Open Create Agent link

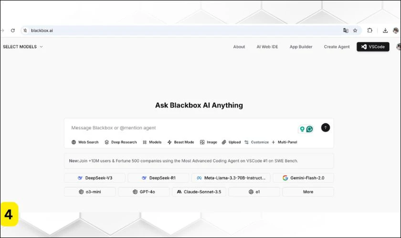coord(337,47)
